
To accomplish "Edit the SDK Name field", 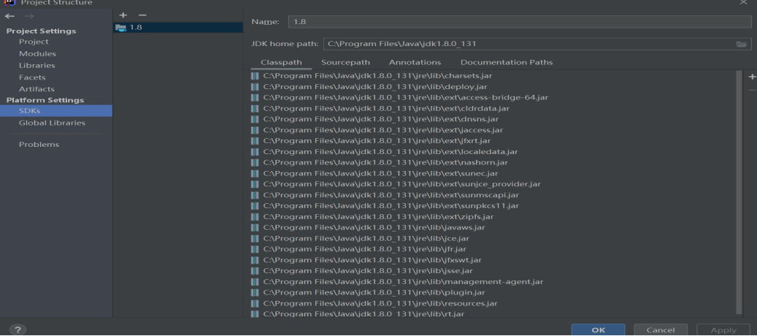I will [x=518, y=22].
